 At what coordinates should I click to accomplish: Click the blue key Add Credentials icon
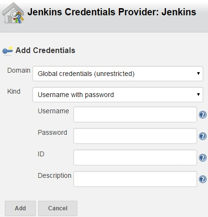[8, 51]
